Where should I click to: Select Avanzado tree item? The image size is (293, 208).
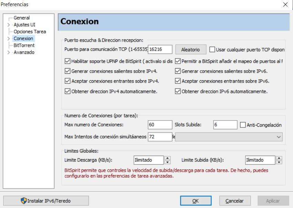click(x=24, y=52)
